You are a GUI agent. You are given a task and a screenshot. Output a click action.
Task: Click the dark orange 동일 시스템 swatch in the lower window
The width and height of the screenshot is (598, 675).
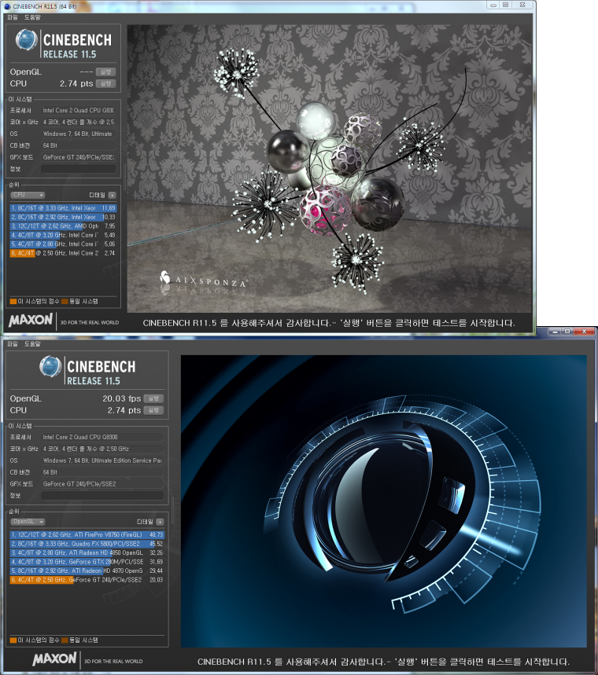[65, 640]
